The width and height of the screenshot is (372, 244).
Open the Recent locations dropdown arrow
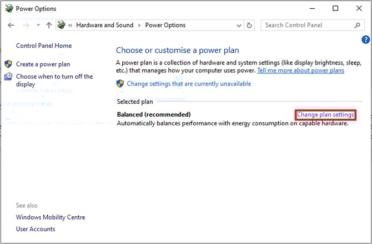(38, 26)
